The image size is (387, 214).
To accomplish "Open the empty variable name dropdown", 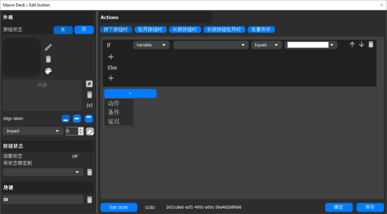I will click(211, 45).
